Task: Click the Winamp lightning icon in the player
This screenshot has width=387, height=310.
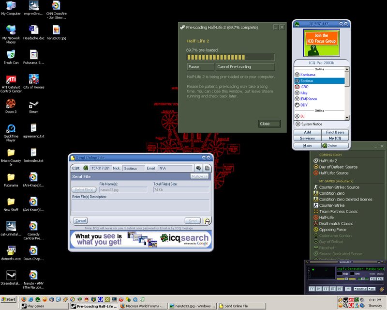Action: point(382,289)
